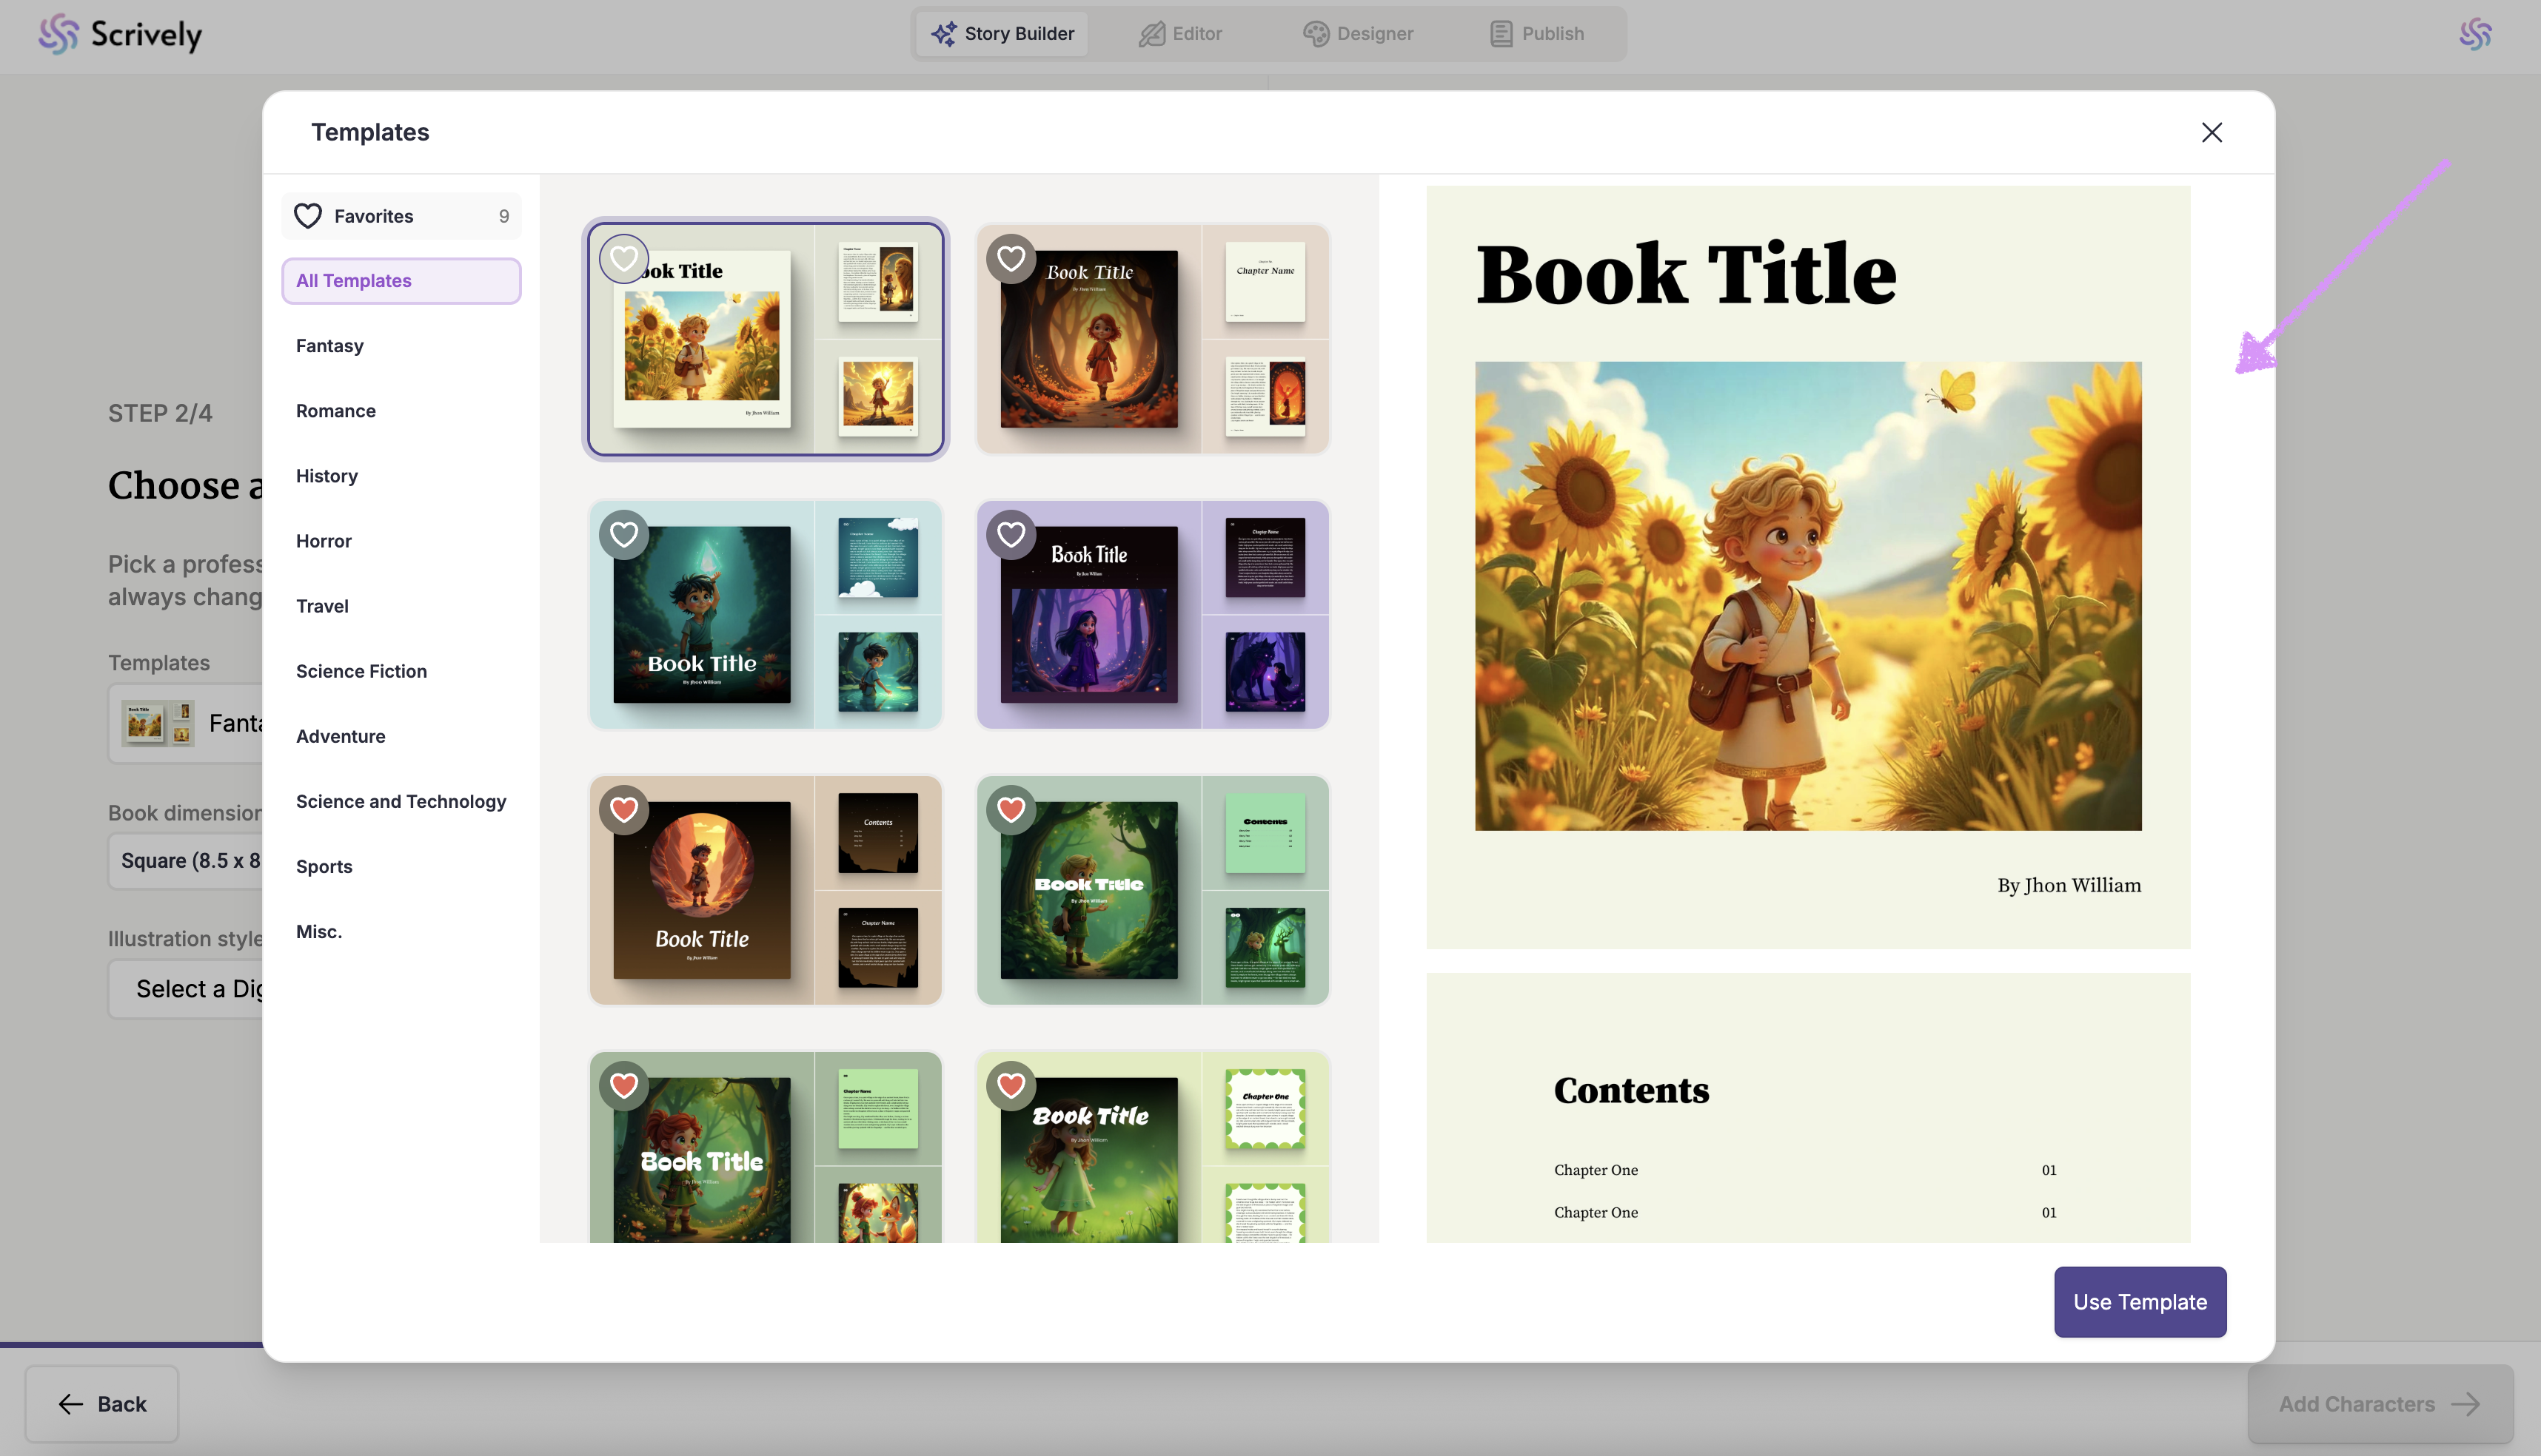Click the Story Builder sparkle icon

[x=943, y=34]
